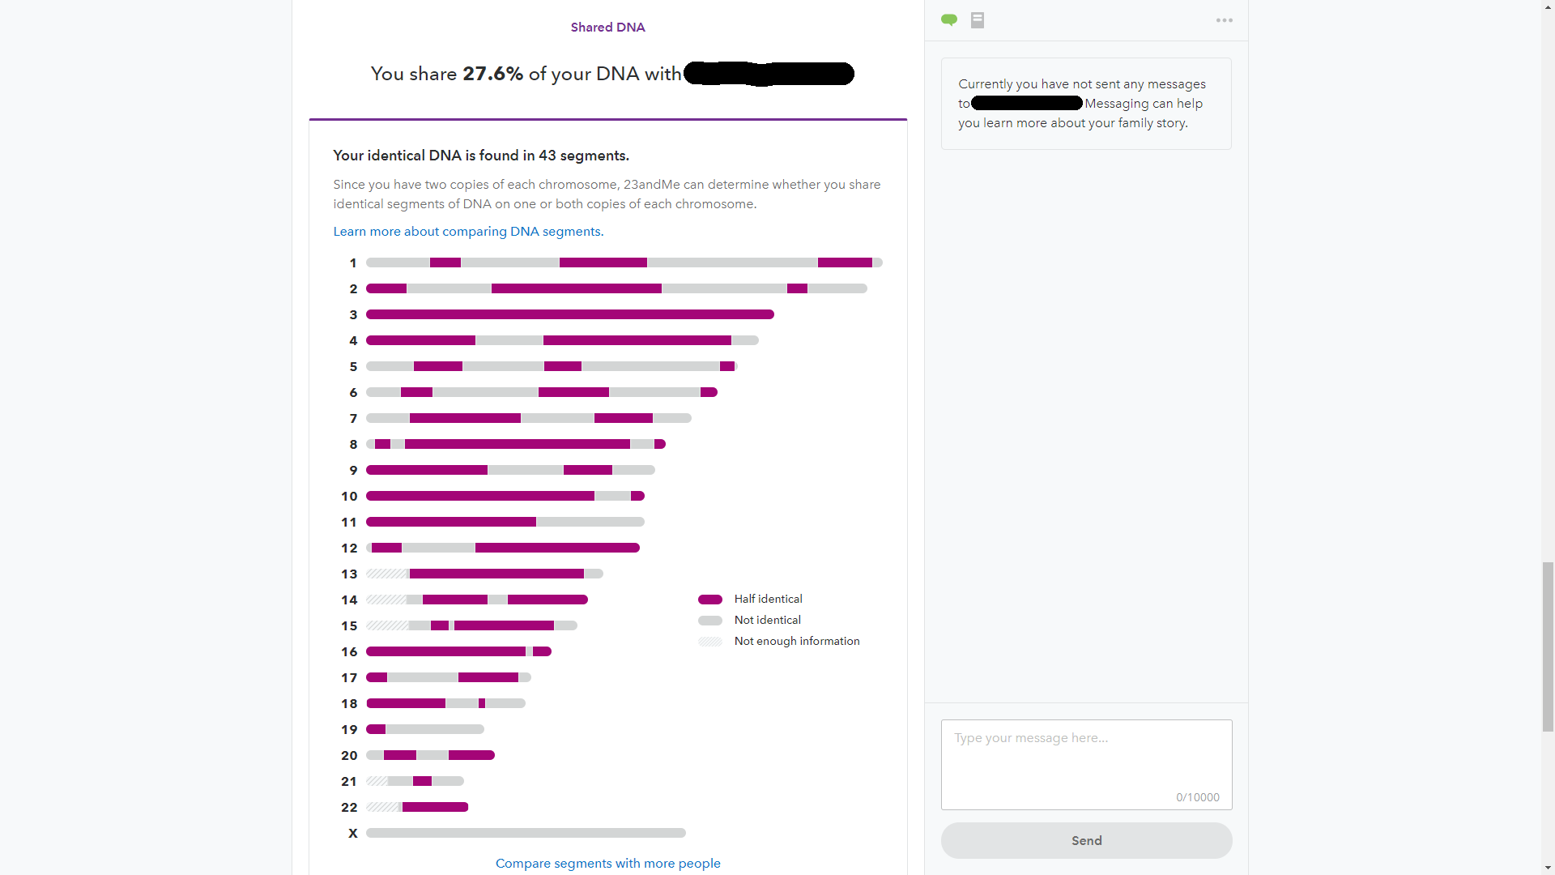Screen dimensions: 1555x875
Task: Click chromosome 19's small purple segment
Action: tap(376, 729)
